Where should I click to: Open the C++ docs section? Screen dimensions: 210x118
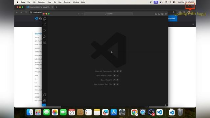pos(36,79)
